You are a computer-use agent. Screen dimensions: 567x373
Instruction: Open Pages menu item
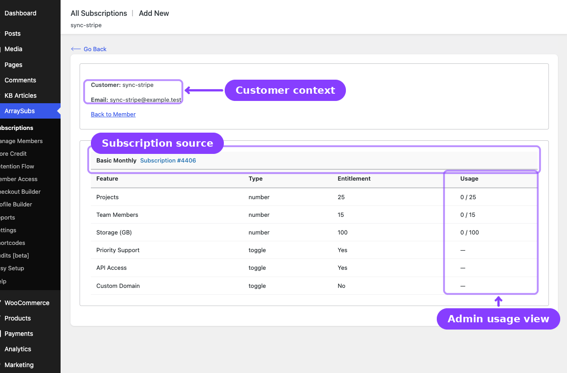(14, 65)
